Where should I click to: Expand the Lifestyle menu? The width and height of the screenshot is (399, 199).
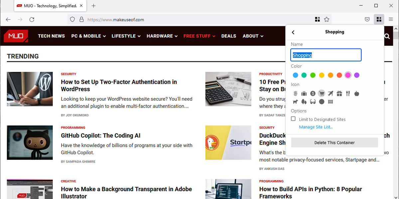(x=126, y=36)
